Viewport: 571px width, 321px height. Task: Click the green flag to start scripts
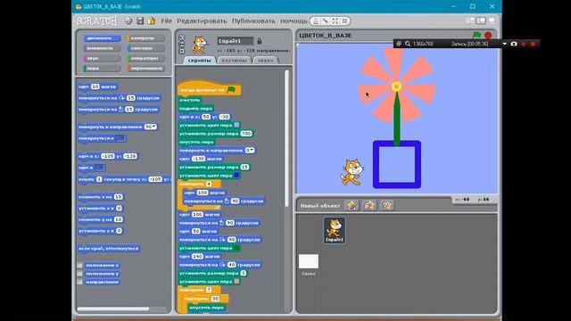[x=476, y=36]
